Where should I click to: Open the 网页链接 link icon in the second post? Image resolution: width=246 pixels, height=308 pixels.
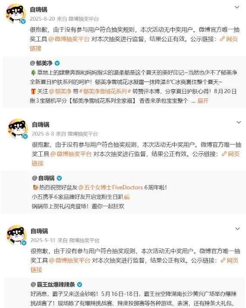[x=224, y=154]
